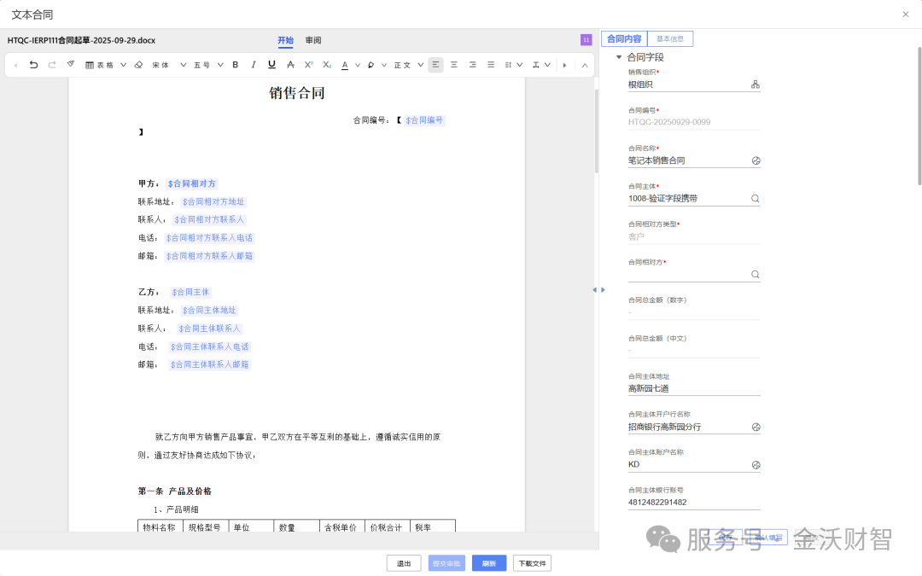Apply superscript formatting
Image resolution: width=922 pixels, height=576 pixels.
point(309,65)
